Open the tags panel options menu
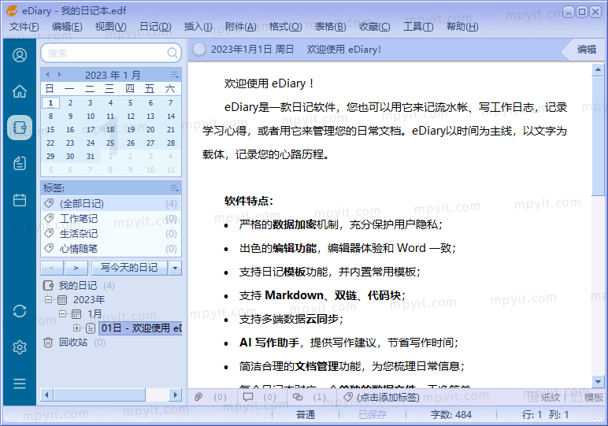The width and height of the screenshot is (608, 426). (x=175, y=188)
